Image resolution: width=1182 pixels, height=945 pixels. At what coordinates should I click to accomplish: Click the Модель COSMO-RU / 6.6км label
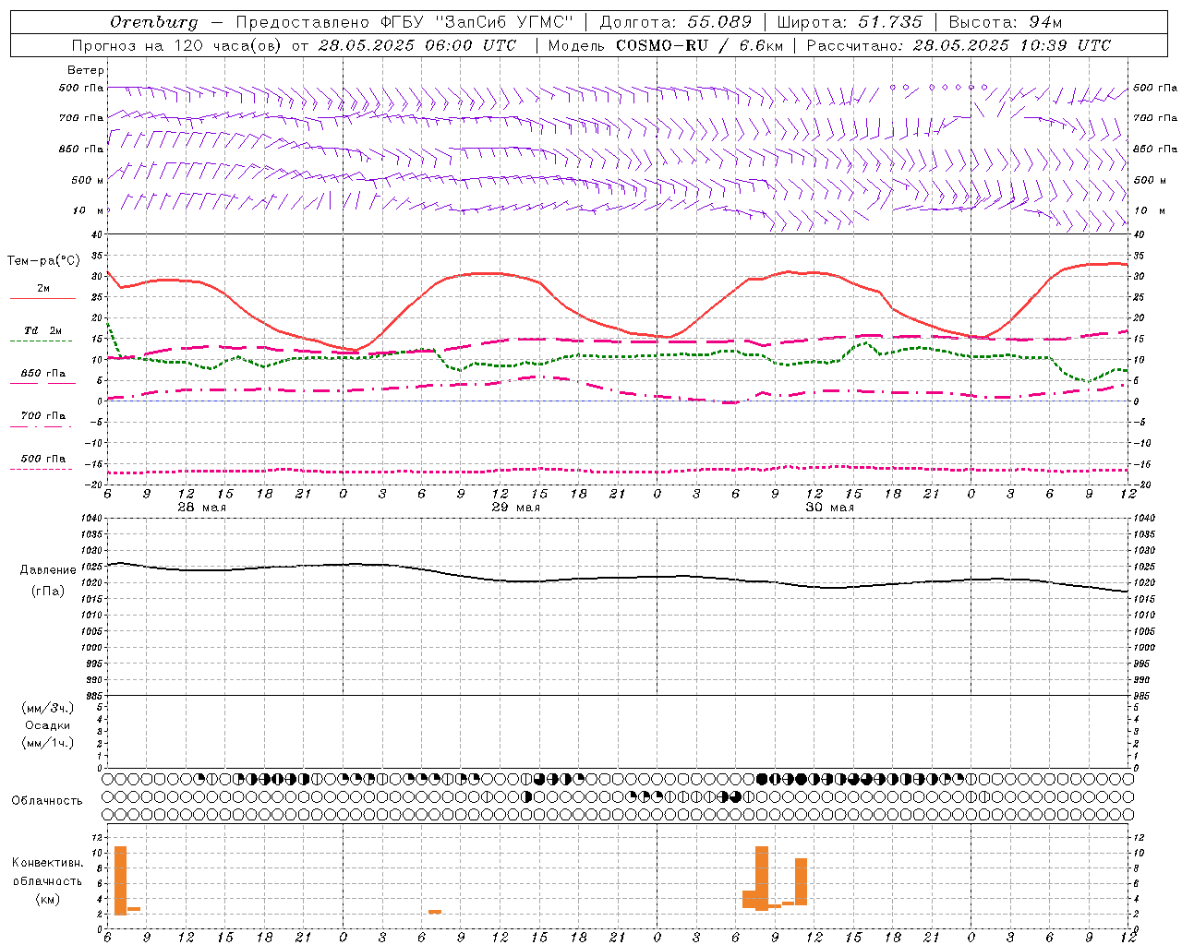(665, 45)
